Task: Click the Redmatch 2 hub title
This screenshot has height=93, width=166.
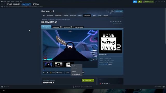Action: pos(48,11)
